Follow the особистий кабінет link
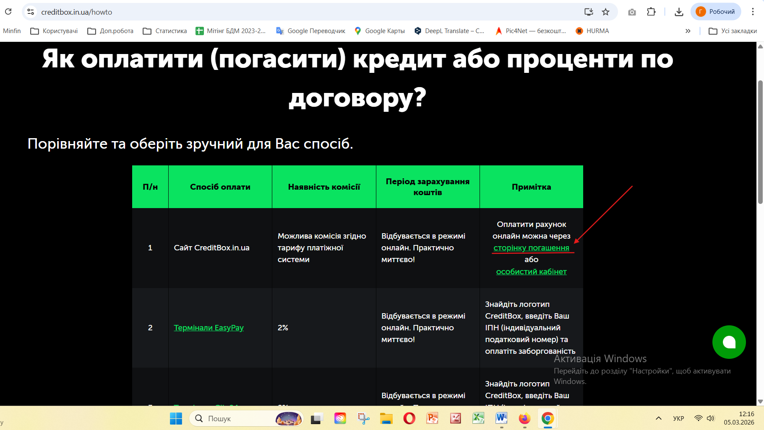 (531, 272)
